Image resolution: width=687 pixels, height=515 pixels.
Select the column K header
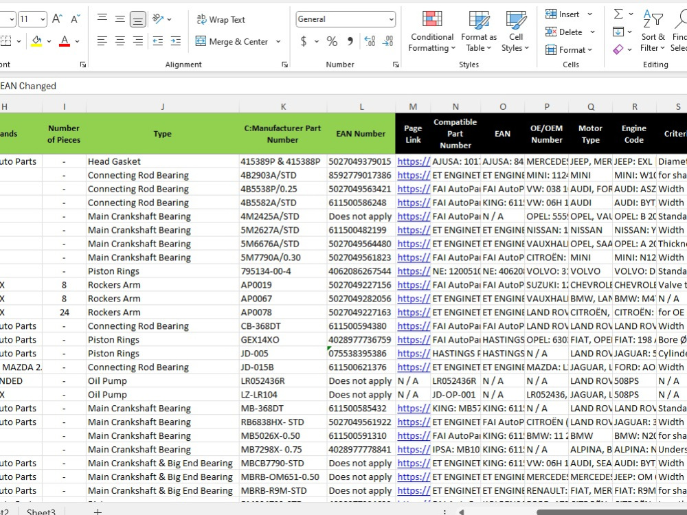pyautogui.click(x=283, y=106)
